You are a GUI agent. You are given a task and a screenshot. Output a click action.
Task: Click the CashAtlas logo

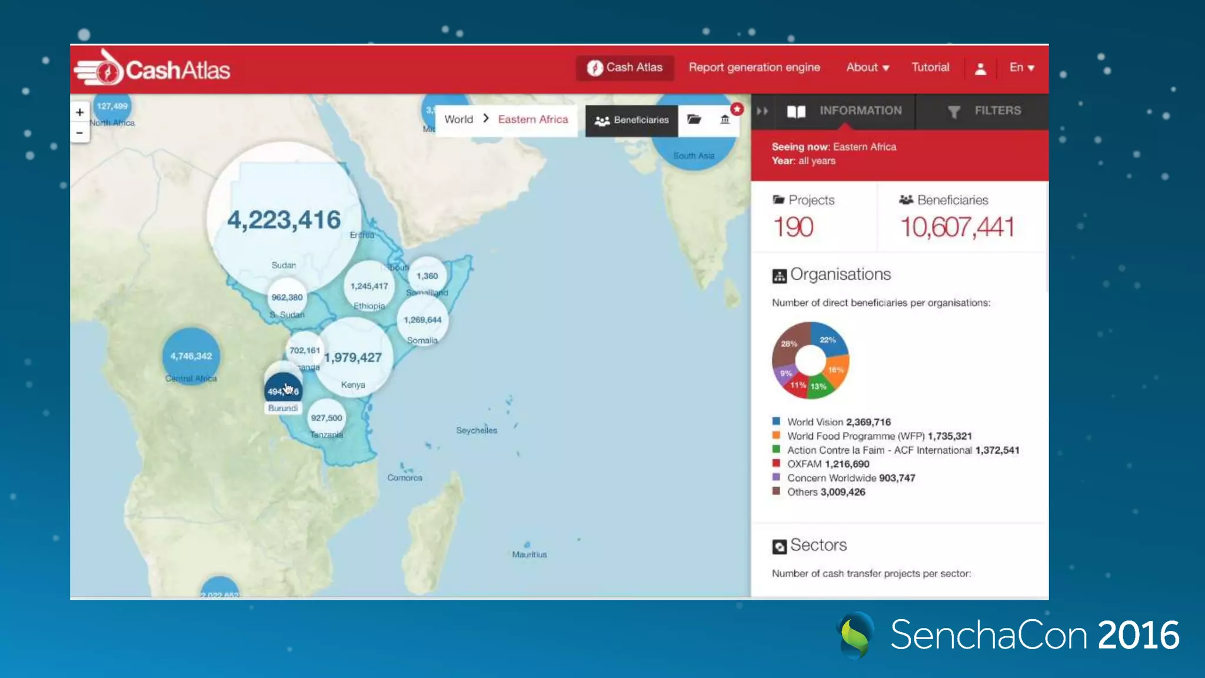153,69
